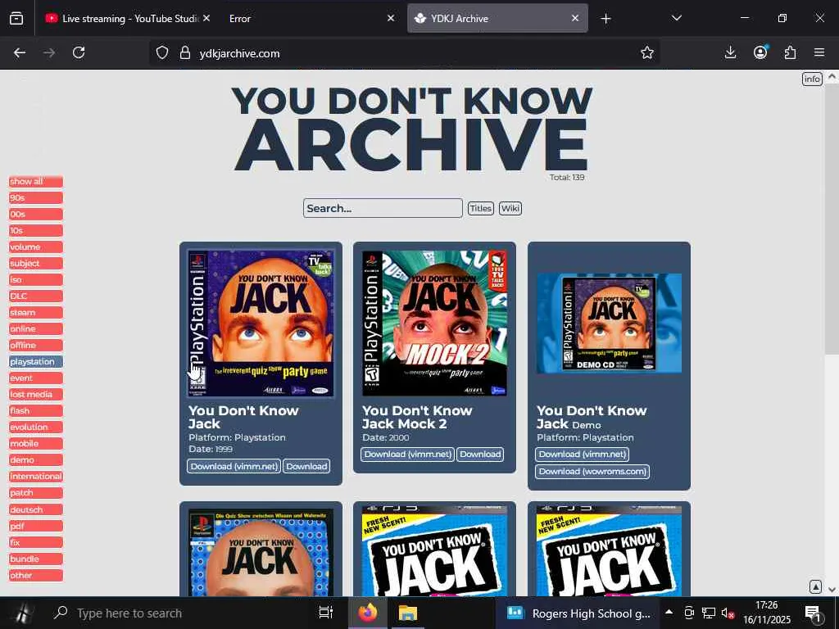This screenshot has height=629, width=839.
Task: Click the Search... input field
Action: pyautogui.click(x=383, y=208)
